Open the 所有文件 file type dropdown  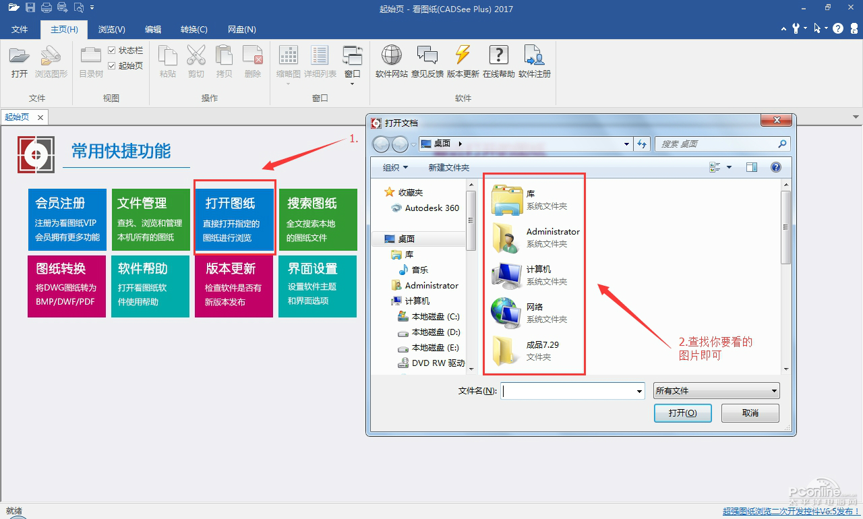click(717, 391)
